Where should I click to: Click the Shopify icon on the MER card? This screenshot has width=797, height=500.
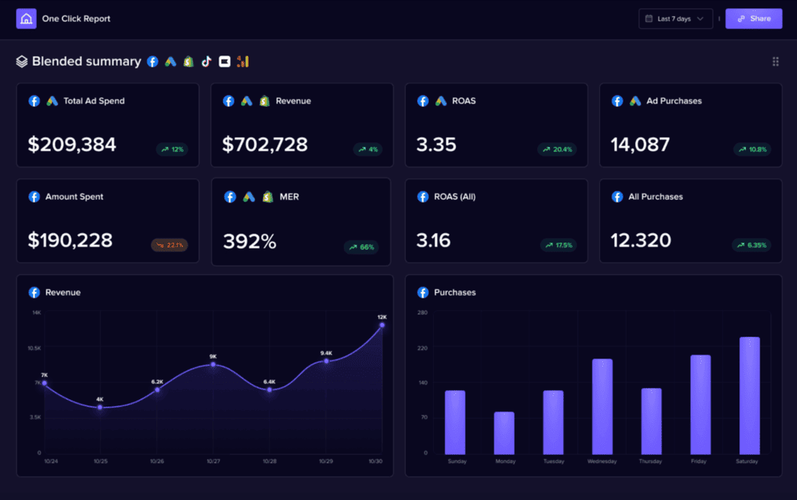[268, 197]
